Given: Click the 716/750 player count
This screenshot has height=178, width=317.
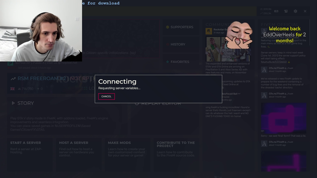Looking at the screenshot, I should click(26, 89).
